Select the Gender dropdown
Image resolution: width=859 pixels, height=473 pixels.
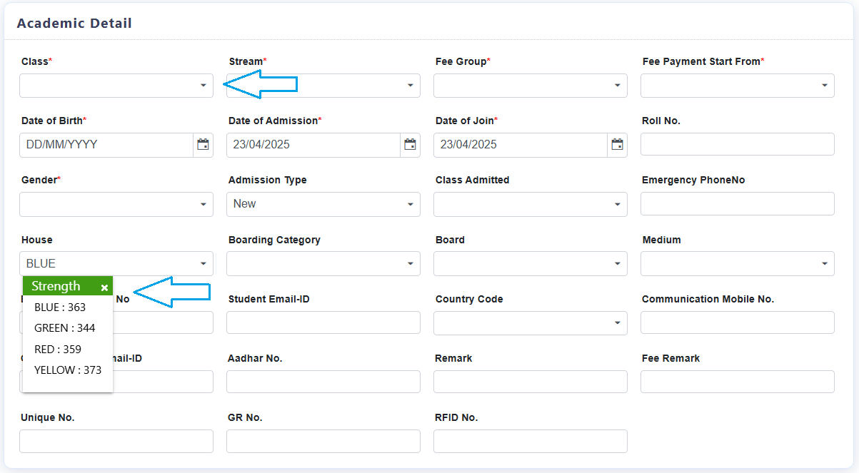[x=116, y=205]
